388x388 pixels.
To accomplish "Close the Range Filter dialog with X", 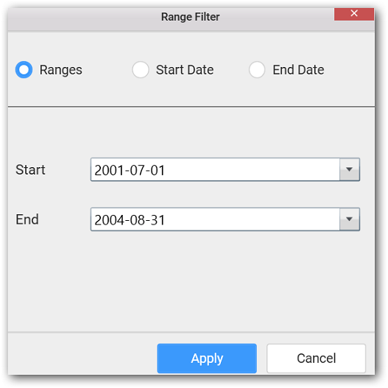I will 354,14.
